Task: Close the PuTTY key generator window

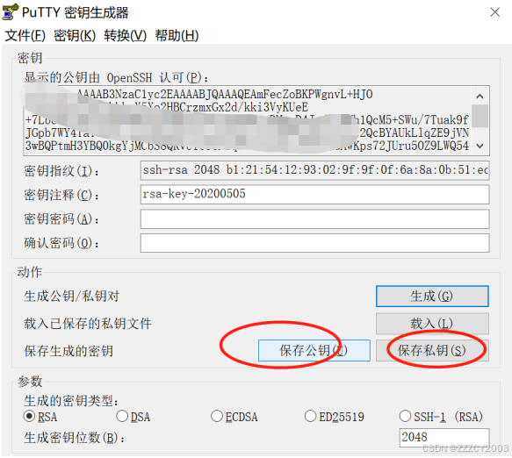Action: click(495, 12)
